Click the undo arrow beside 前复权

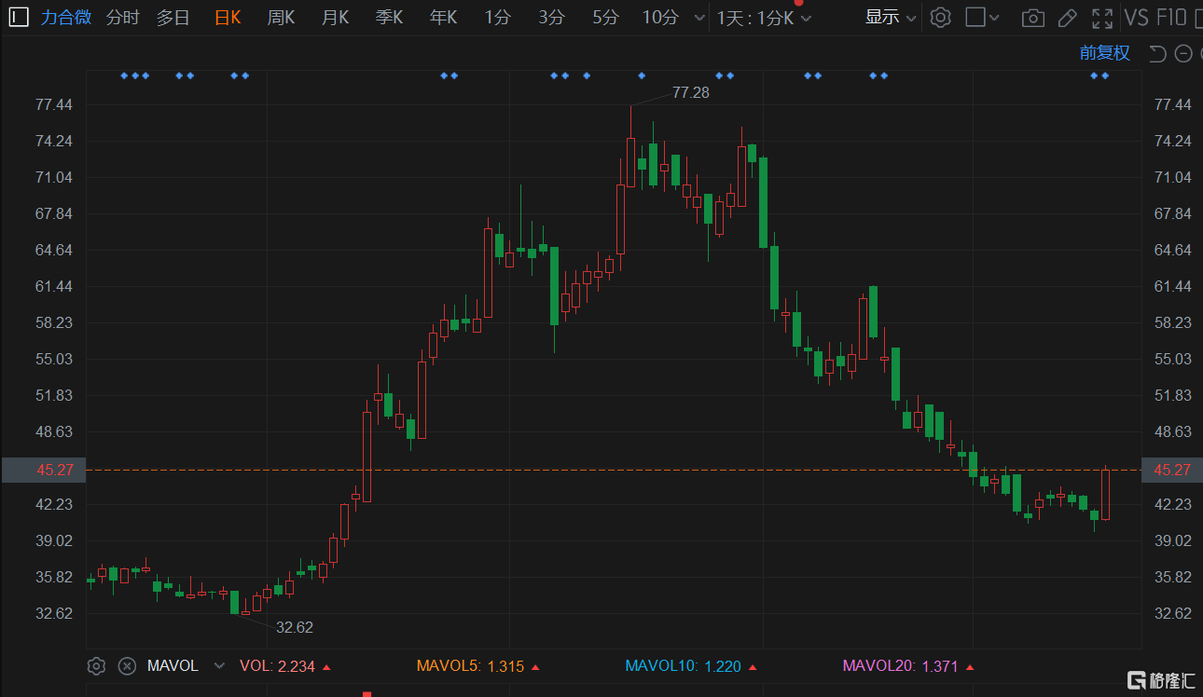pyautogui.click(x=1158, y=53)
